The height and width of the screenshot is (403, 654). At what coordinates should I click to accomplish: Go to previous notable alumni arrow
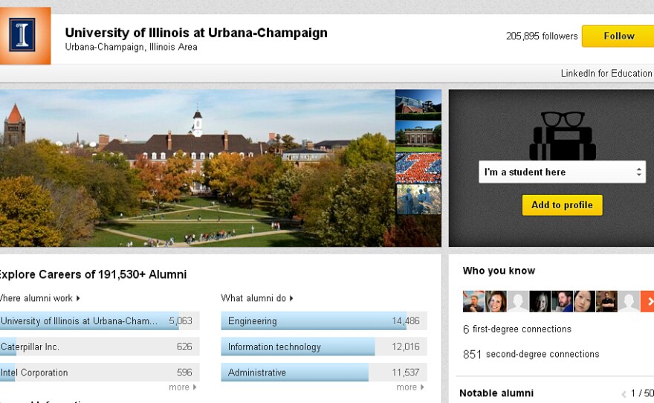click(623, 394)
